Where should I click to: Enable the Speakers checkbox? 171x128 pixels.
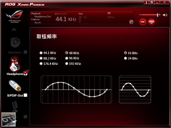tap(25, 52)
